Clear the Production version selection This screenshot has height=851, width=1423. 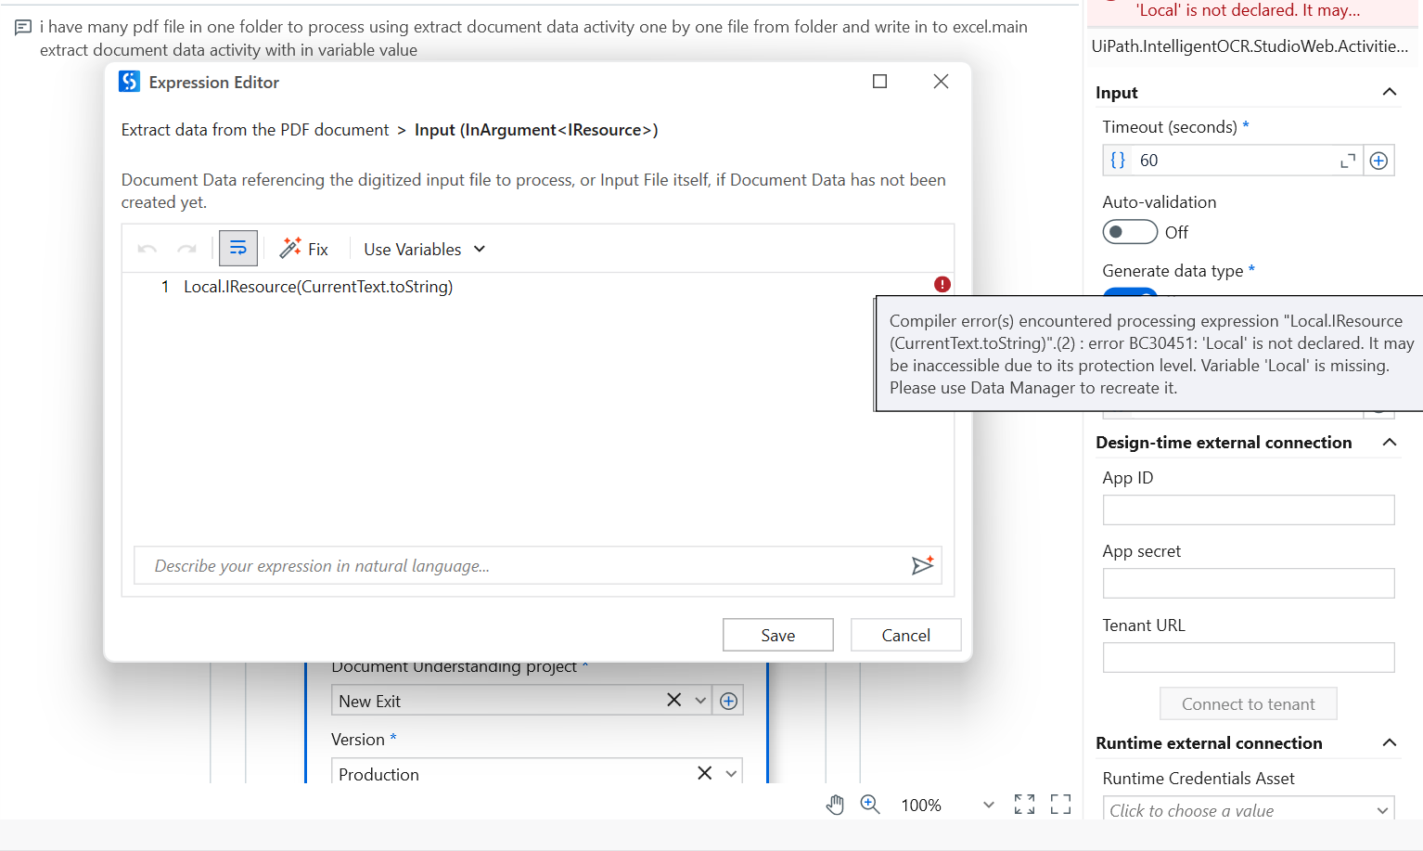pyautogui.click(x=705, y=773)
